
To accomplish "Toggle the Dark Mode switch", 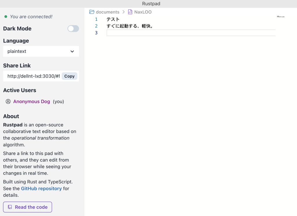I will click(x=73, y=28).
